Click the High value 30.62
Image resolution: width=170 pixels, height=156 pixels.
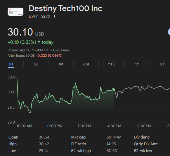click(x=44, y=144)
